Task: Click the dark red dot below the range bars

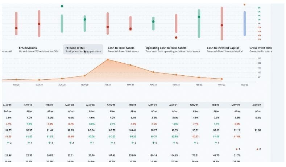Action: 176,37
